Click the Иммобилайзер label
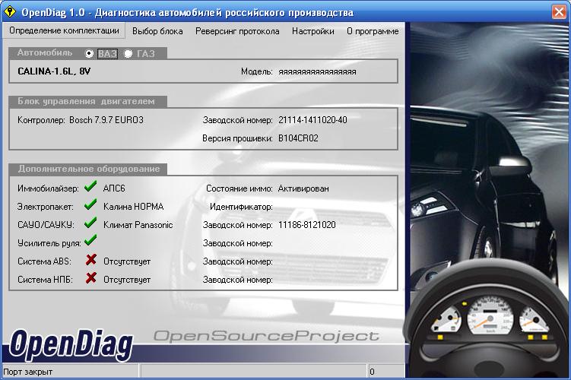The image size is (571, 380). [48, 188]
